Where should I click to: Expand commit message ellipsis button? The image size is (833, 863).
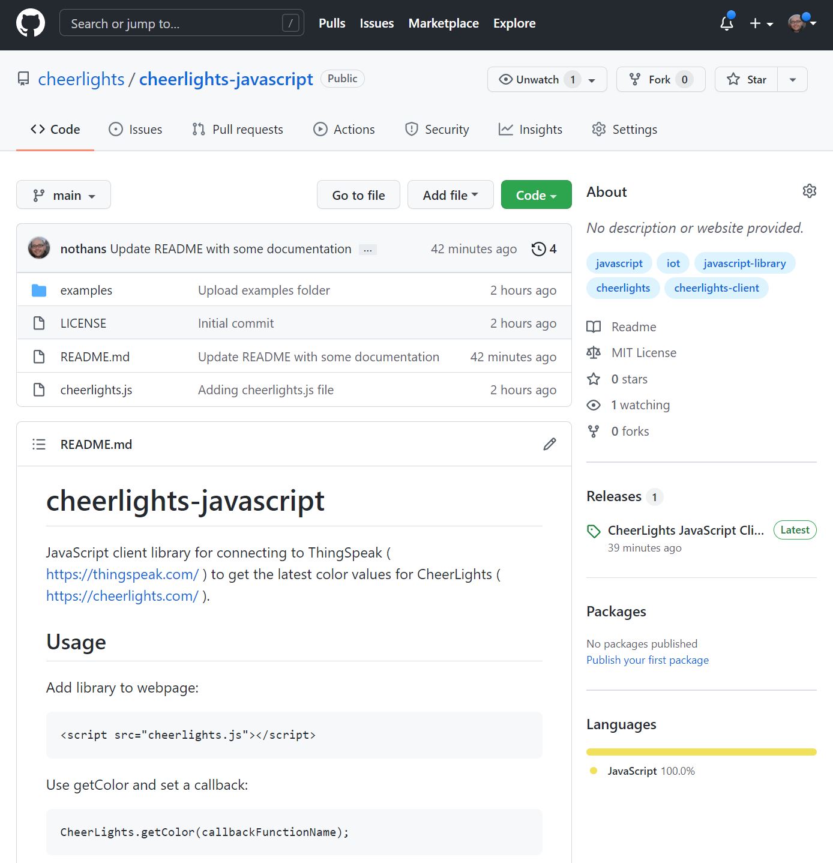pos(367,250)
